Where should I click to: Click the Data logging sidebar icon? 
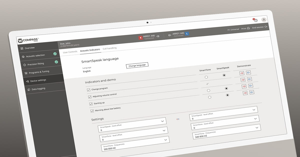(x=29, y=90)
